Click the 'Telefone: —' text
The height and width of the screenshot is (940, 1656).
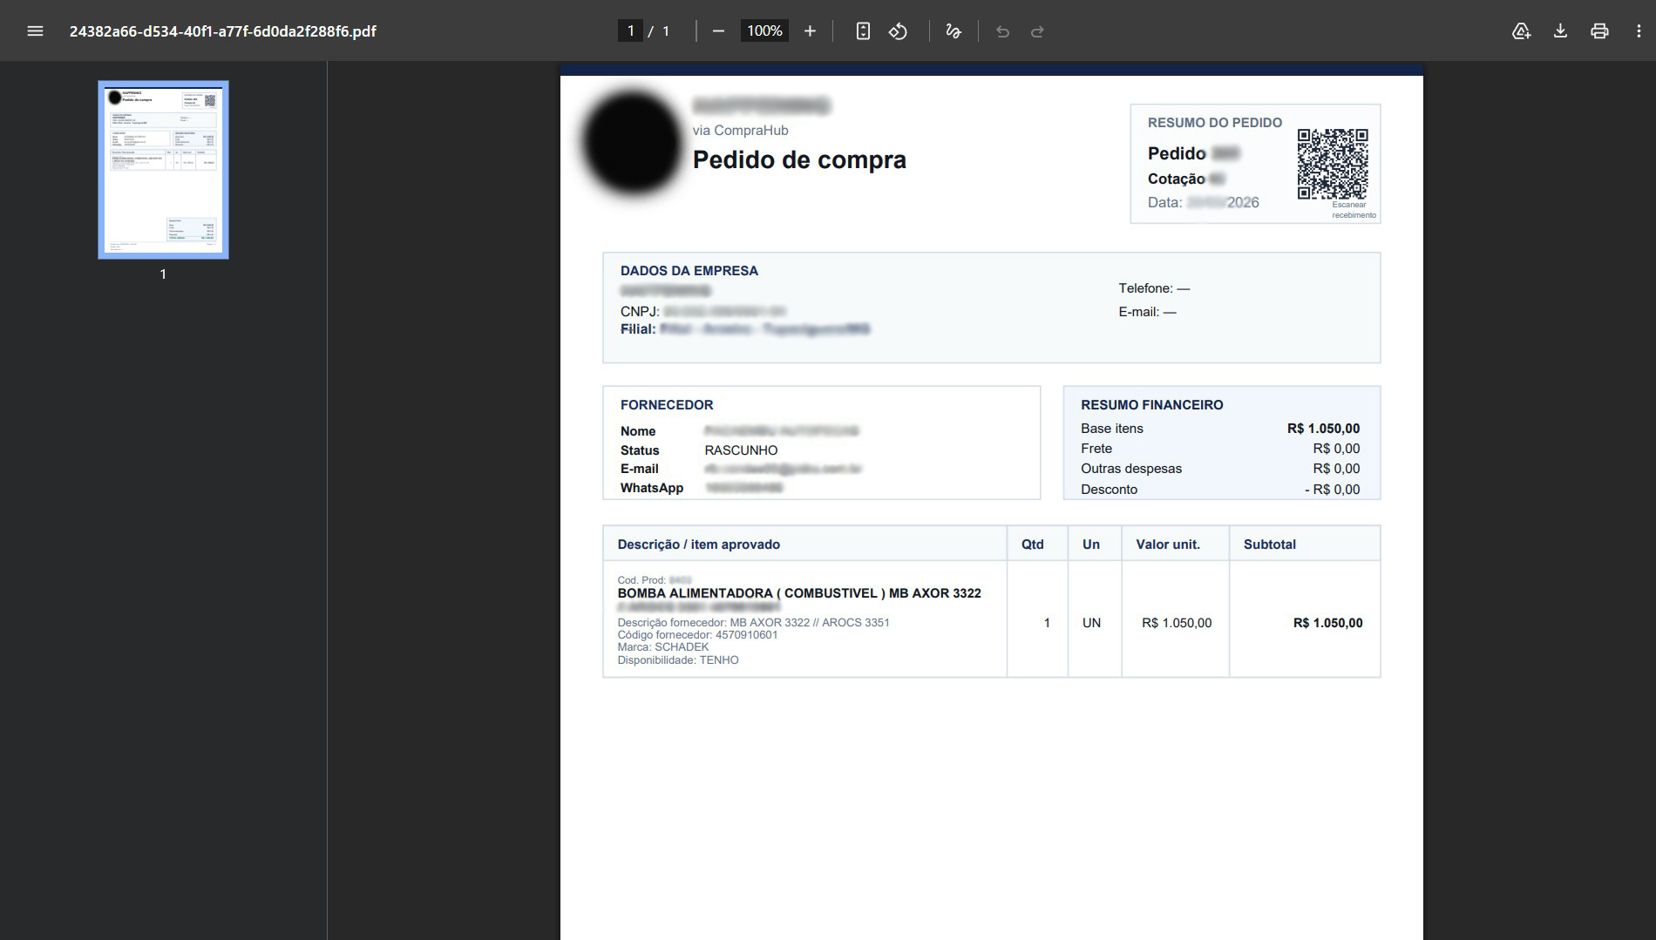click(1154, 288)
